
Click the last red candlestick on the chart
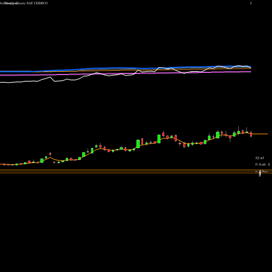251,134
